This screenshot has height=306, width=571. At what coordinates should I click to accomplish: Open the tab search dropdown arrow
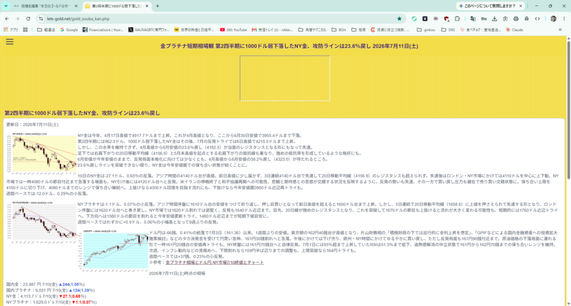point(6,6)
